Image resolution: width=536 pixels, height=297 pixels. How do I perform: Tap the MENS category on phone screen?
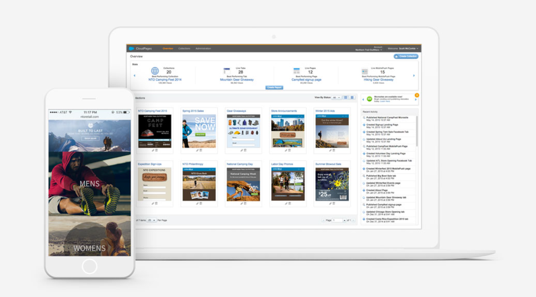point(90,183)
